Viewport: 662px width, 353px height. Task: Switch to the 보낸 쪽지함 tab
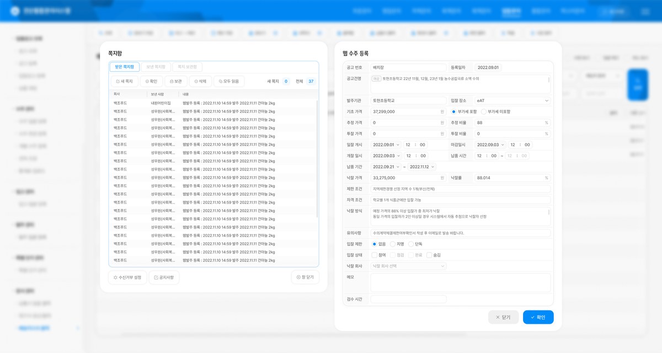156,67
